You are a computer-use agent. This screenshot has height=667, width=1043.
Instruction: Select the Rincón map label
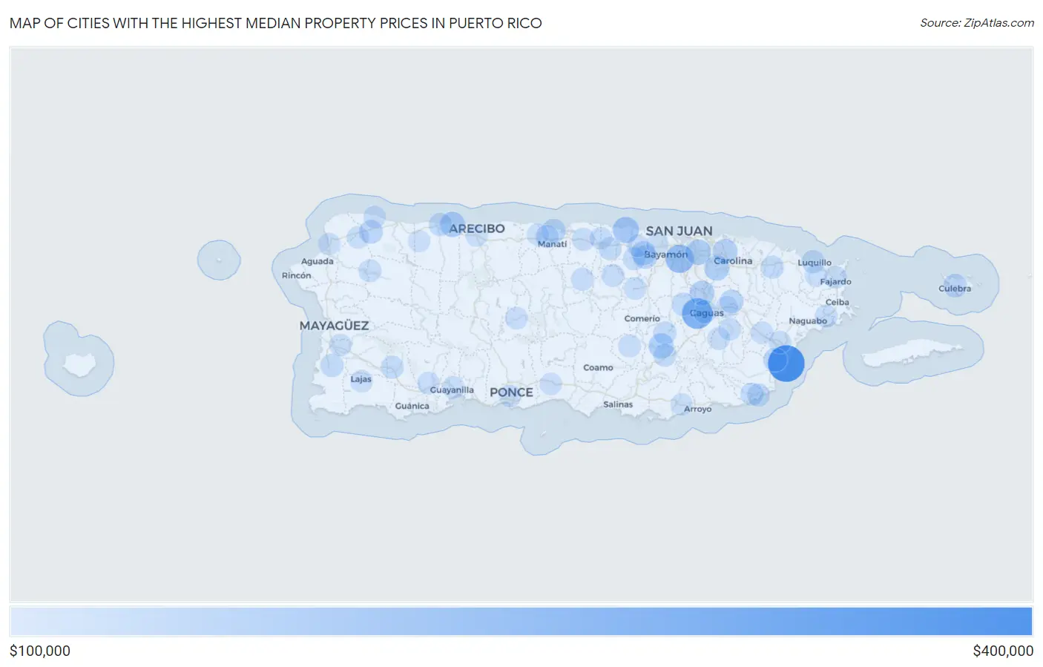point(297,275)
